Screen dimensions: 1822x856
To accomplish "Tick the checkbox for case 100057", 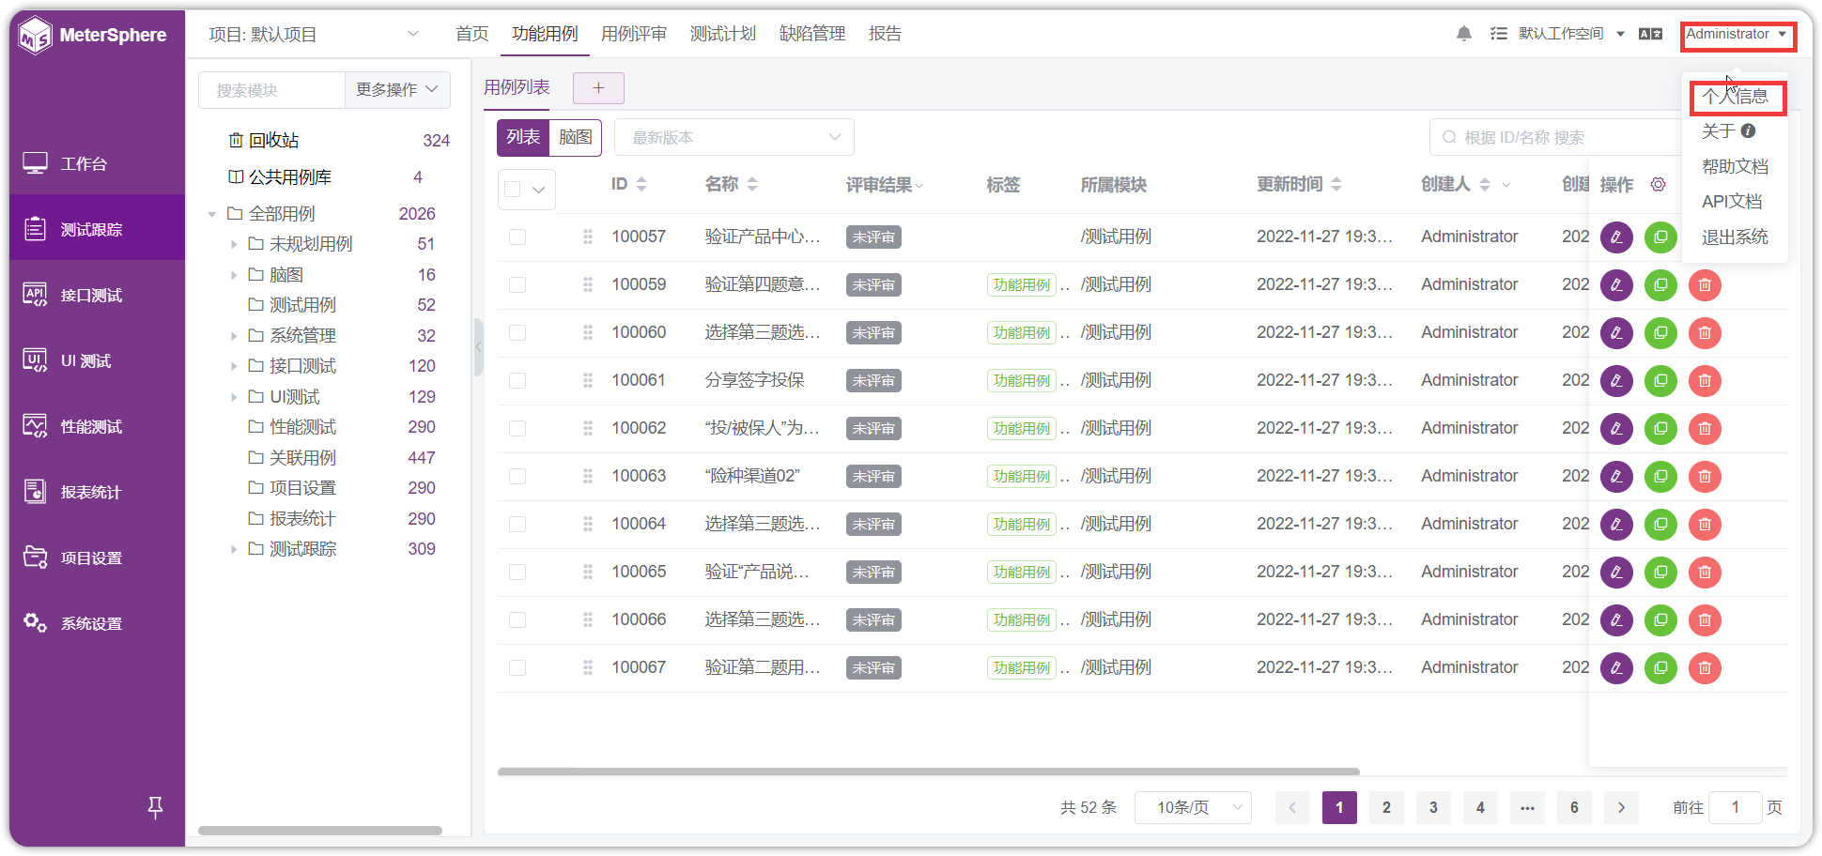I will point(517,237).
